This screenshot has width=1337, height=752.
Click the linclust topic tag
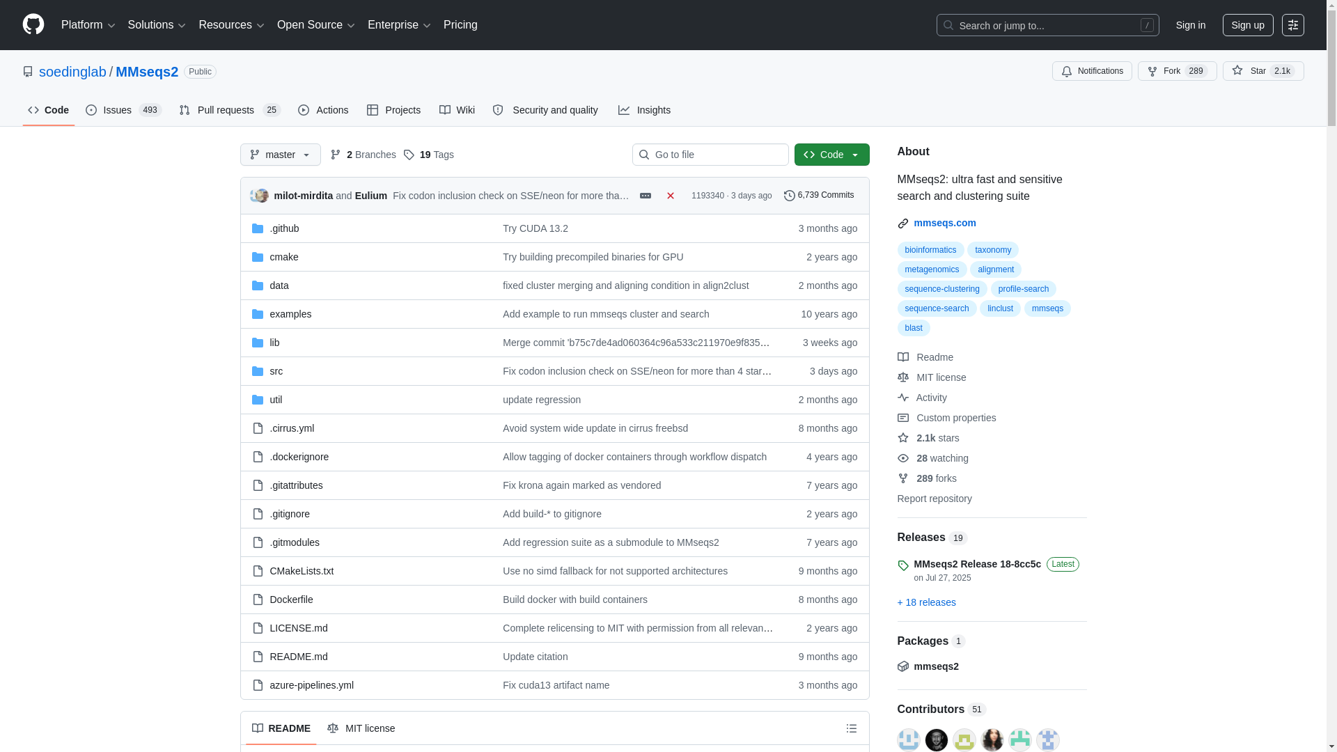1000,308
